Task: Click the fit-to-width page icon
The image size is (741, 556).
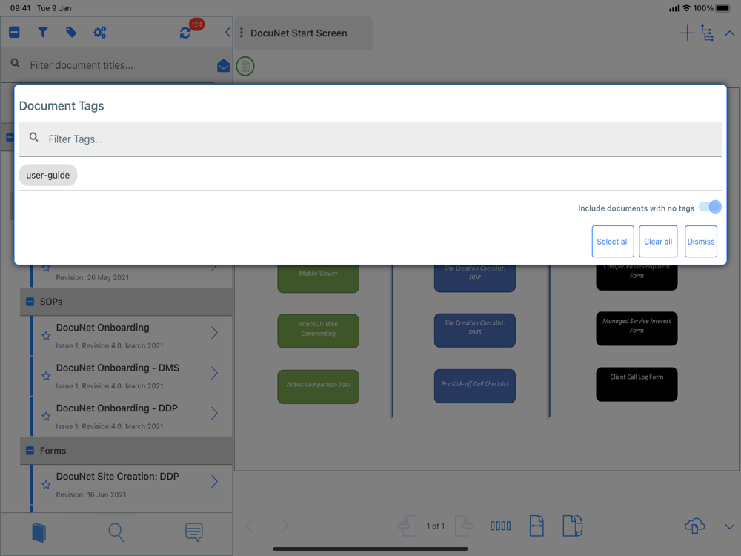Action: pyautogui.click(x=536, y=526)
